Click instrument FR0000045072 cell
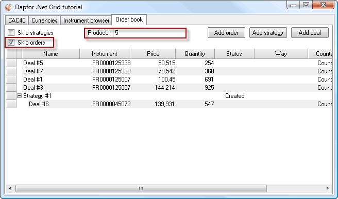 111,104
